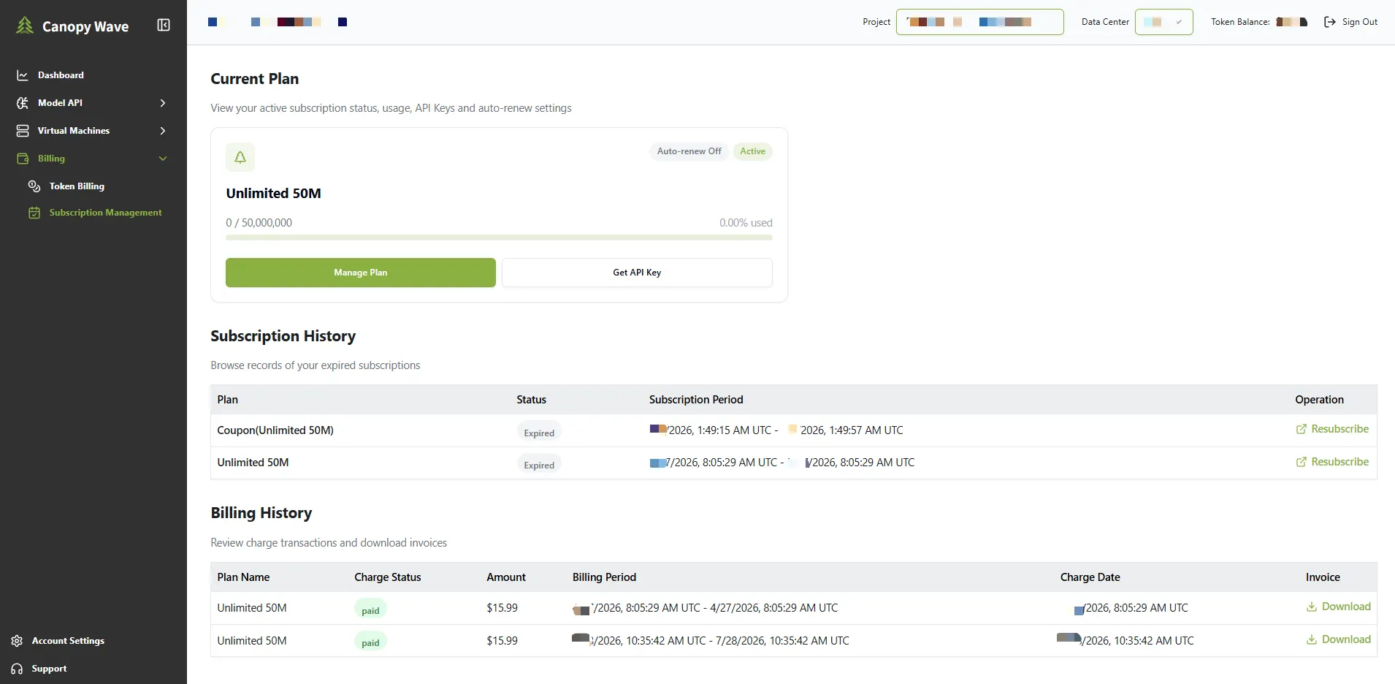Screen dimensions: 1395x684
Task: Open Account Settings
Action: tap(68, 641)
